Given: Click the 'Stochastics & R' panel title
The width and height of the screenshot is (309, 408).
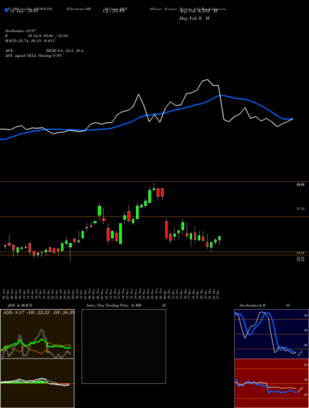Looking at the screenshot, I should [x=252, y=305].
